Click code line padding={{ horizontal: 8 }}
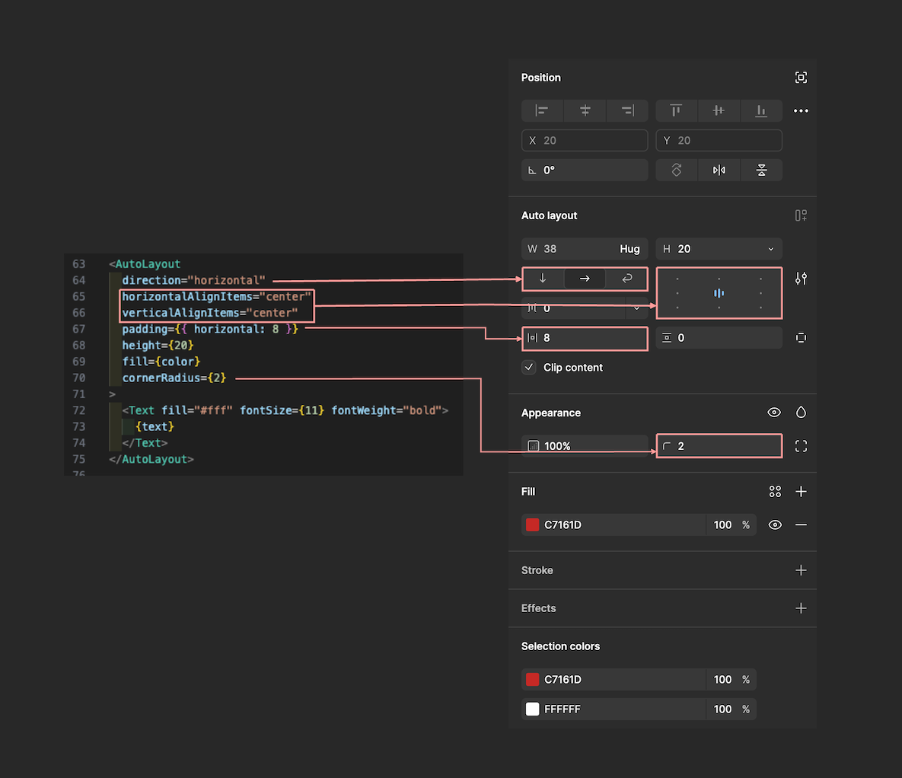The height and width of the screenshot is (778, 902). [x=210, y=329]
